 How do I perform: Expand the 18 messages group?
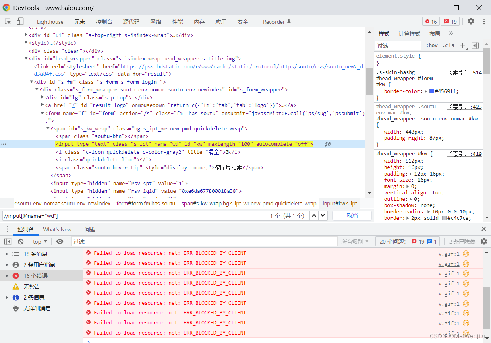click(x=7, y=254)
